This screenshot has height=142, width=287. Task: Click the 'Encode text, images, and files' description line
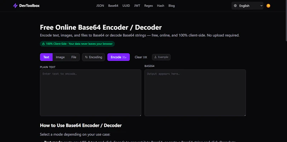tap(140, 35)
